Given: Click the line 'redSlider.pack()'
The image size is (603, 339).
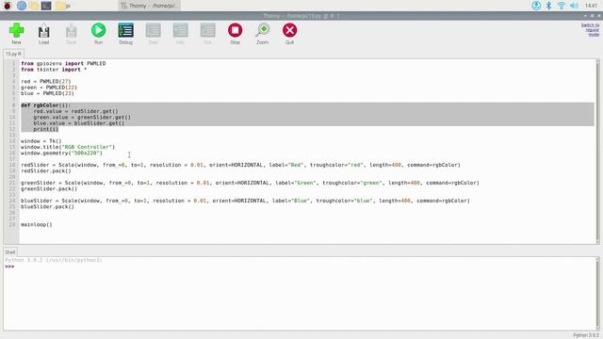Looking at the screenshot, I should [x=46, y=171].
